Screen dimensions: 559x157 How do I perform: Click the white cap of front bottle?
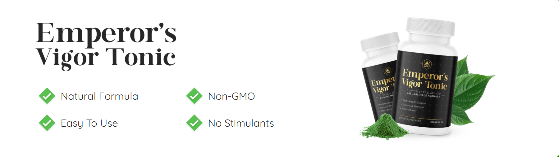click(x=431, y=26)
